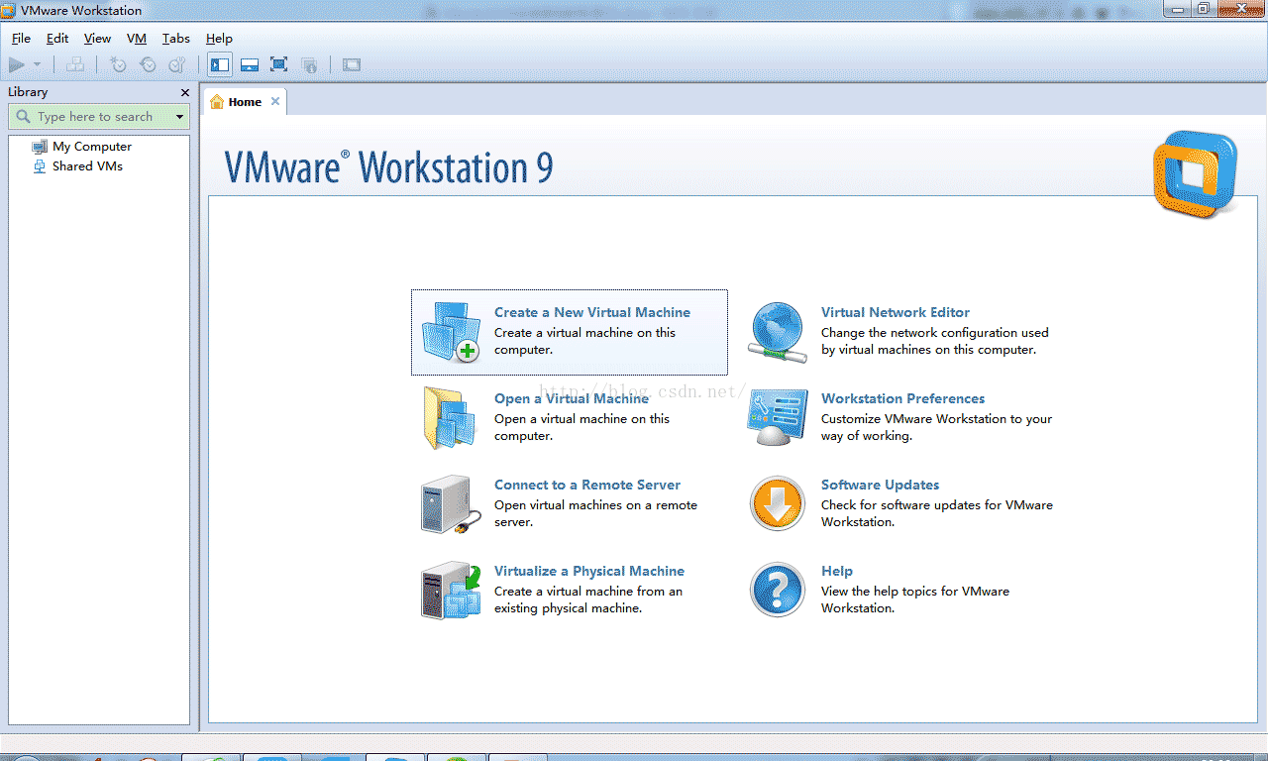Click the Create a New Virtual Machine icon
Image resolution: width=1268 pixels, height=761 pixels.
pos(451,332)
